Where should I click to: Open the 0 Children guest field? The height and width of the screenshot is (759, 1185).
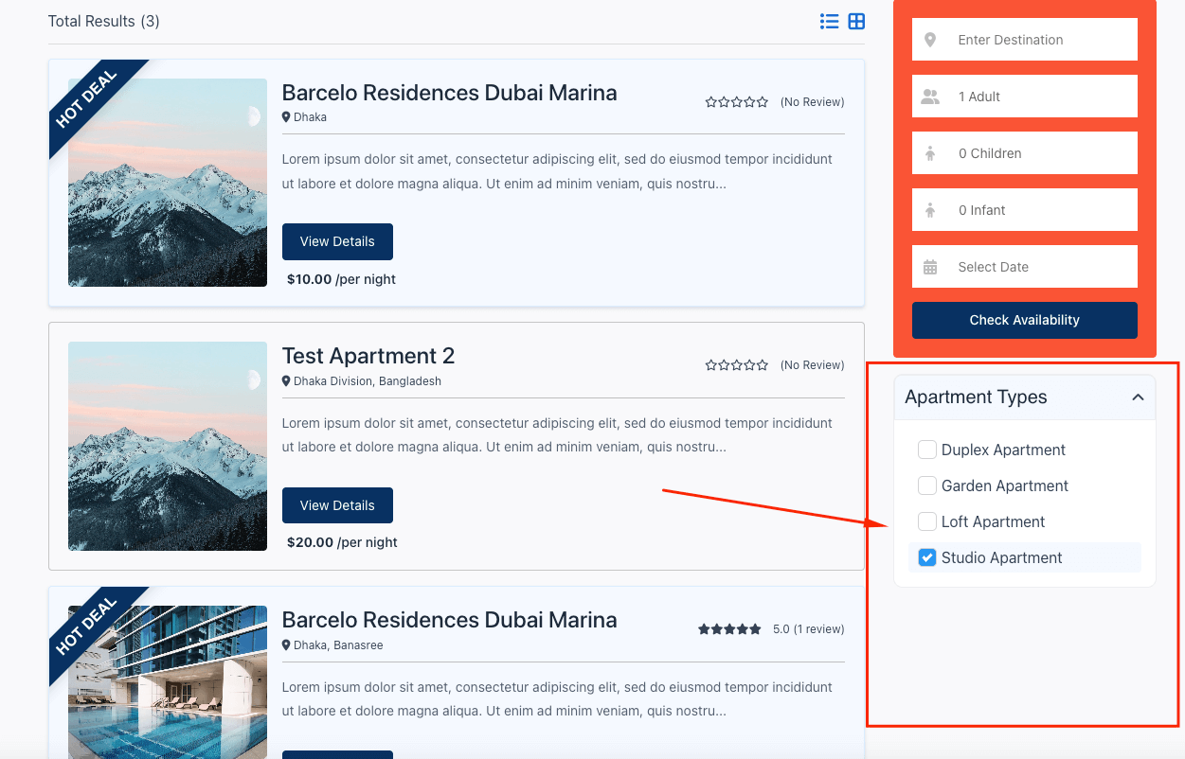[1024, 153]
